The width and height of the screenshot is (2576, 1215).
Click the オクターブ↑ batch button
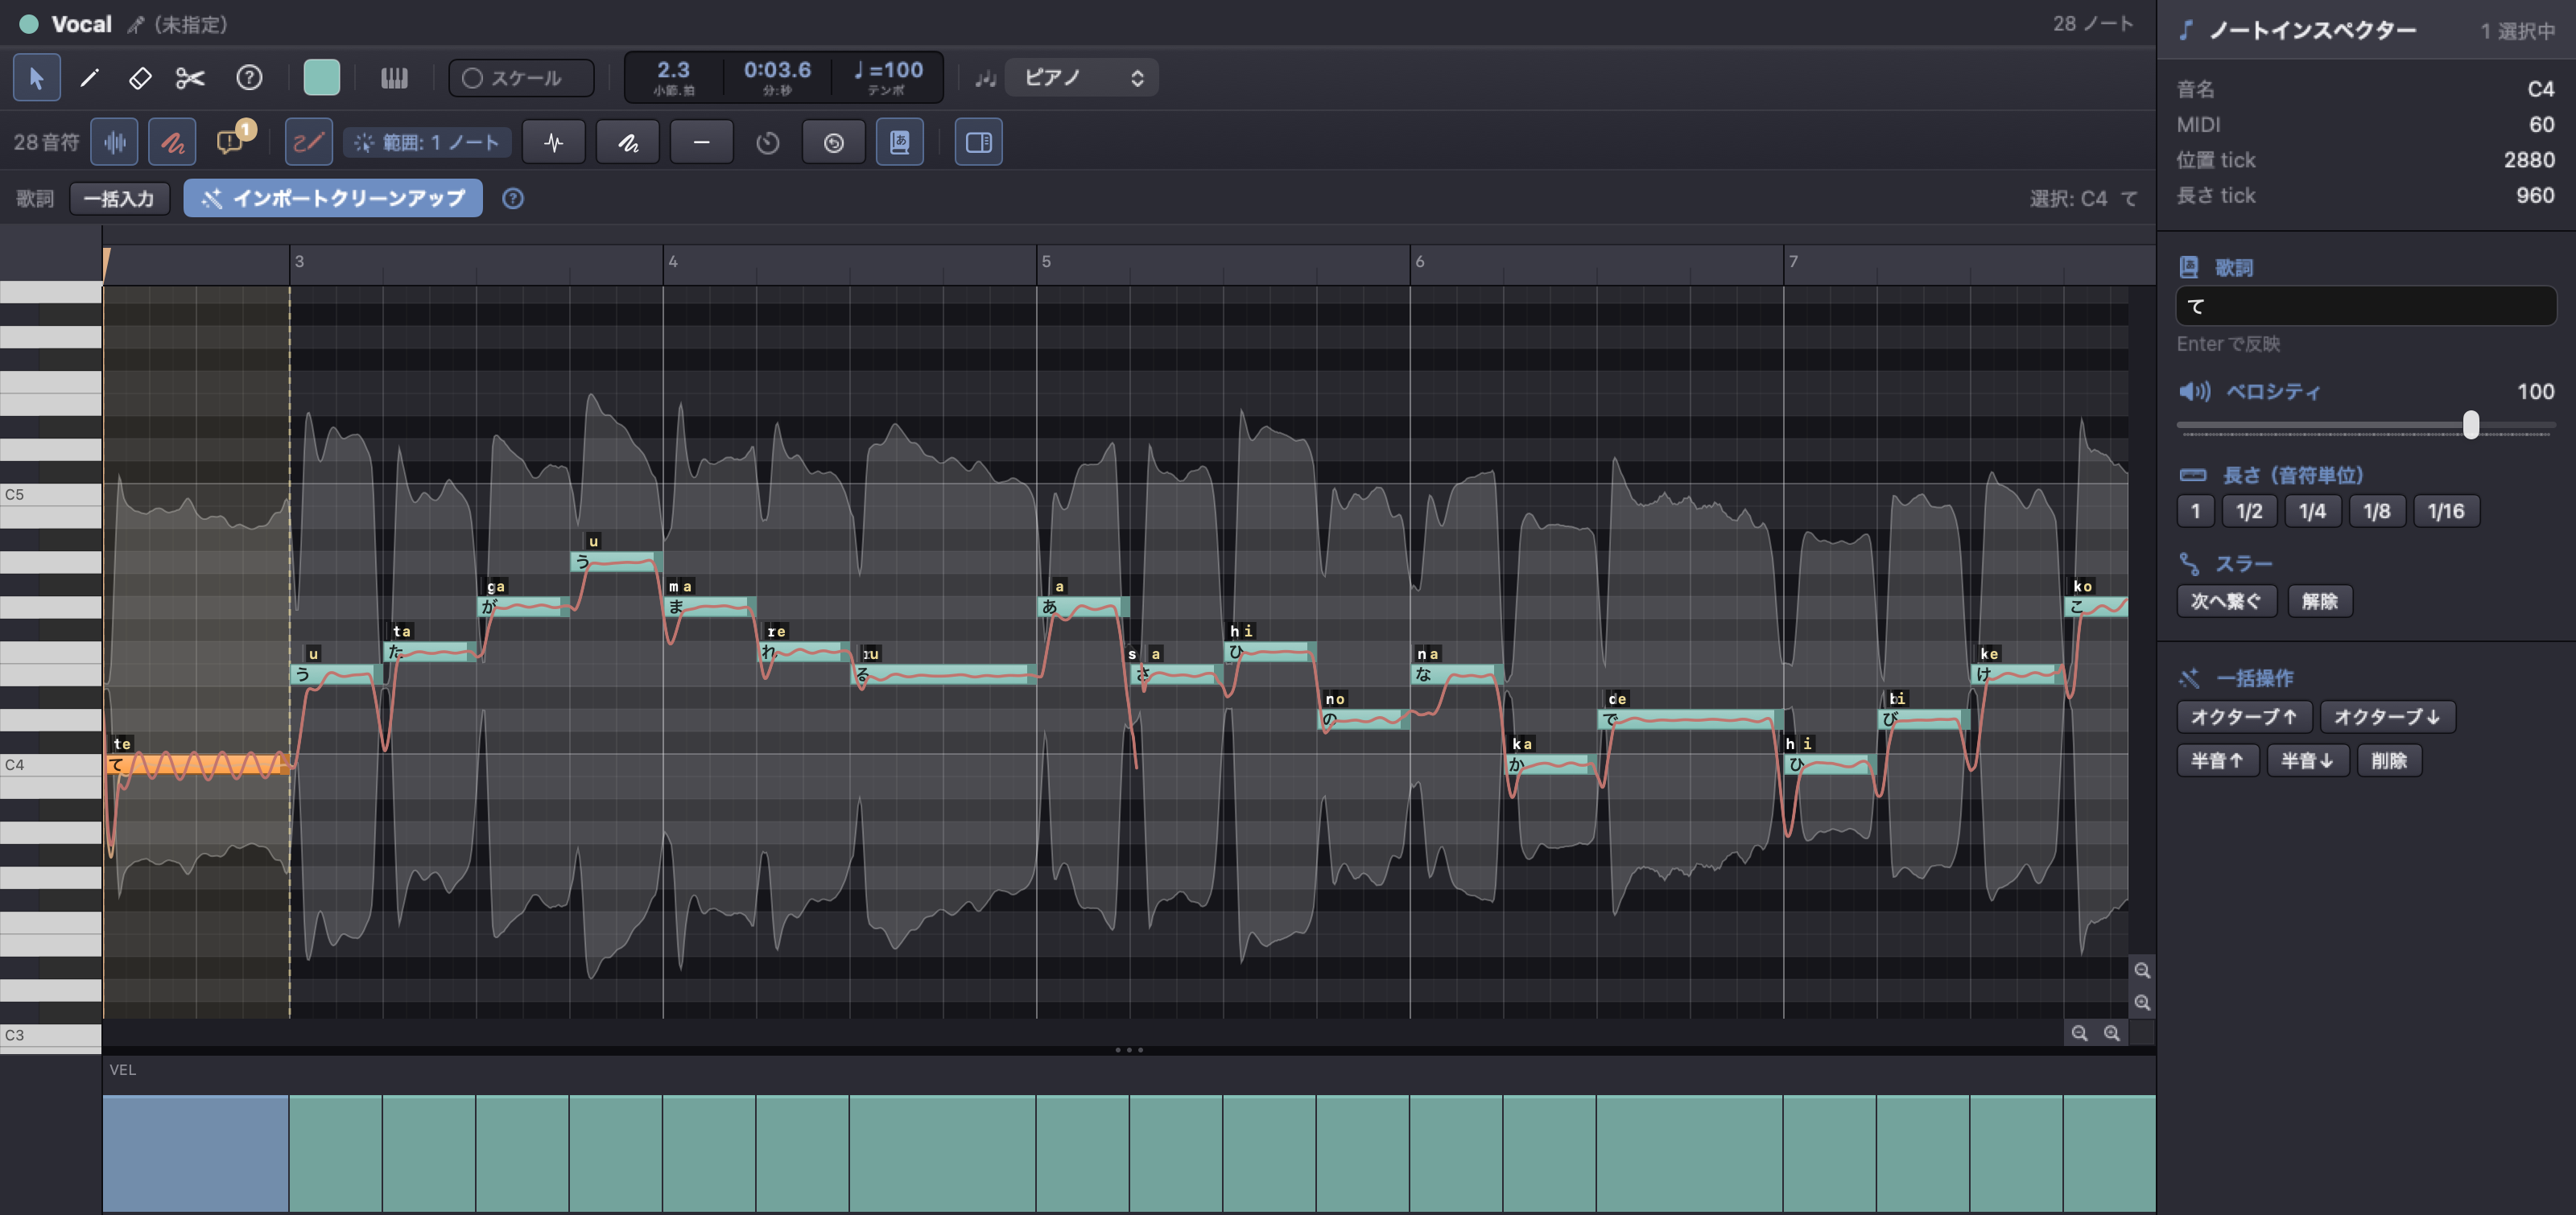[x=2243, y=716]
